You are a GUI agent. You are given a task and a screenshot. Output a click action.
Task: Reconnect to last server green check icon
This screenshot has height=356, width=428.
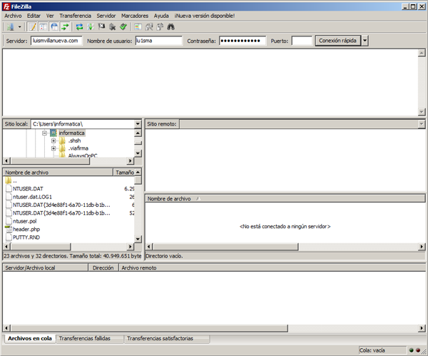coord(123,27)
